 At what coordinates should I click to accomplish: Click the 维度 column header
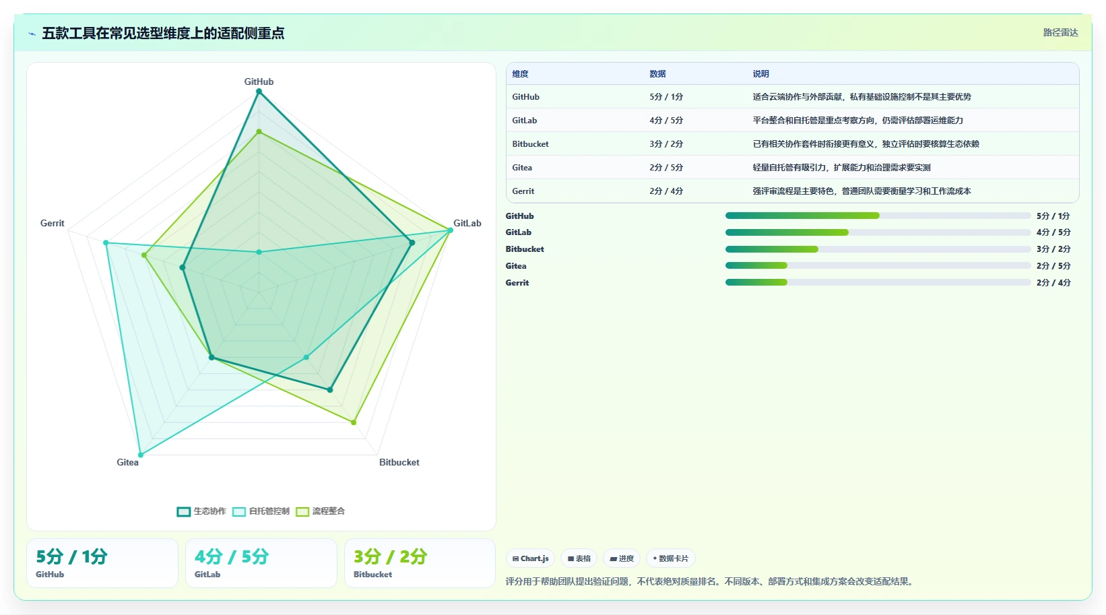pos(520,74)
